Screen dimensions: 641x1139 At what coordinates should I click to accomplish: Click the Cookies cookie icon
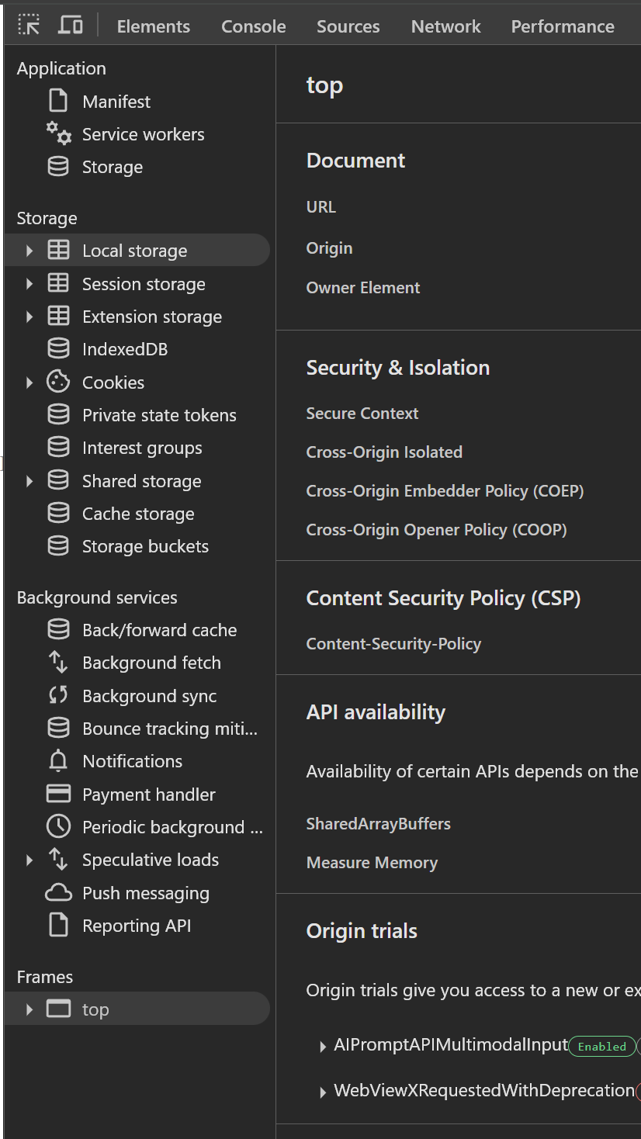coord(58,382)
